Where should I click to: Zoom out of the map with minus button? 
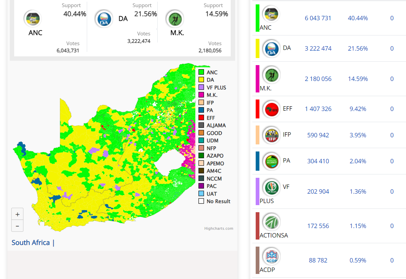pos(17,226)
